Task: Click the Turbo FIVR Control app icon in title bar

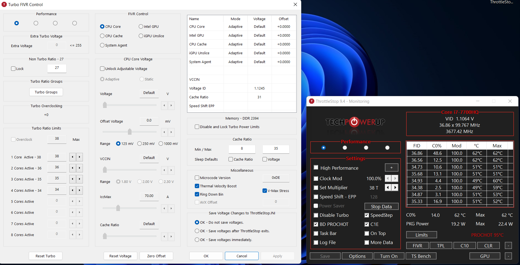Action: (4, 4)
